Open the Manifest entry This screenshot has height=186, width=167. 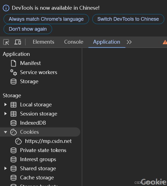30,63
